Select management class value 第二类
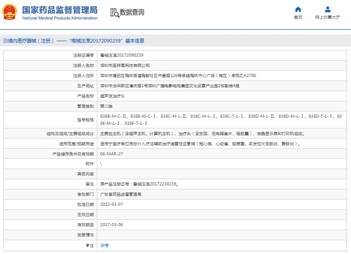The image size is (351, 254). click(x=107, y=106)
